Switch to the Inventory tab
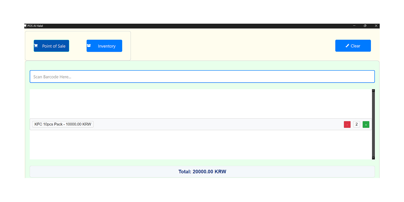404x202 pixels. [104, 45]
